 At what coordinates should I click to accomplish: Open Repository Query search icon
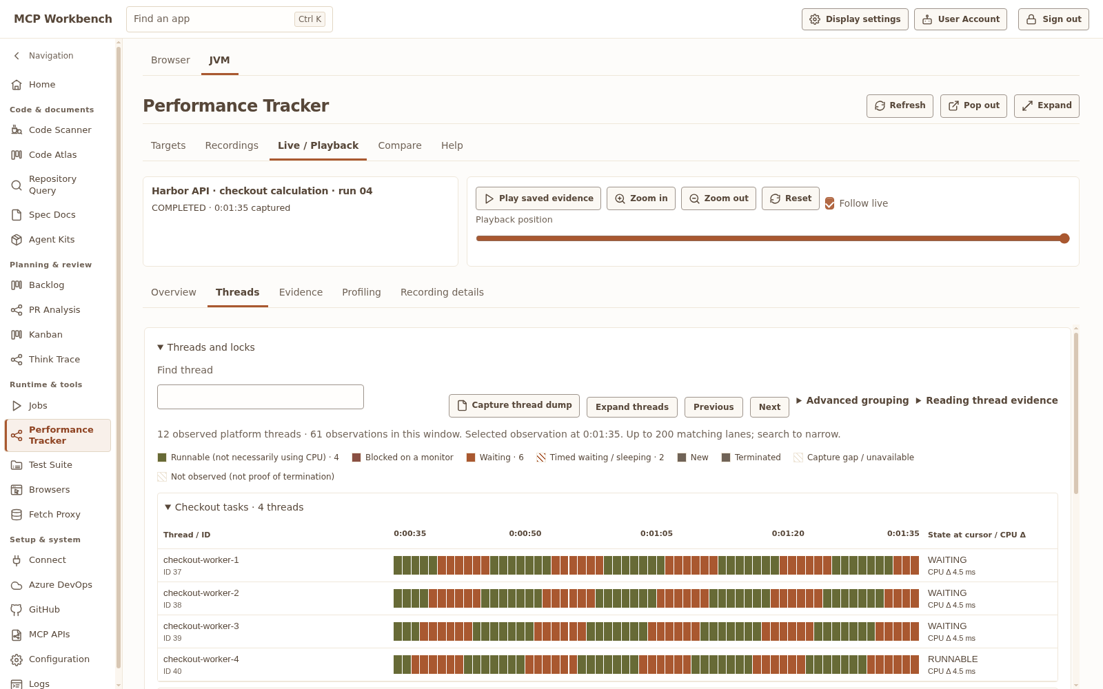pyautogui.click(x=17, y=185)
